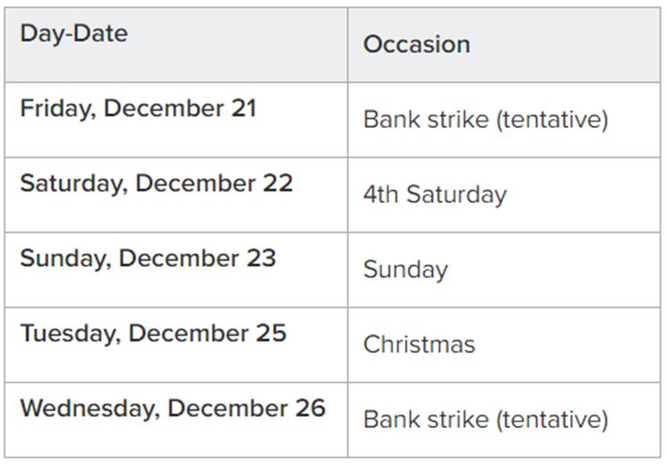Select the Saturday, December 22 cell
The image size is (667, 464).
coord(156,183)
